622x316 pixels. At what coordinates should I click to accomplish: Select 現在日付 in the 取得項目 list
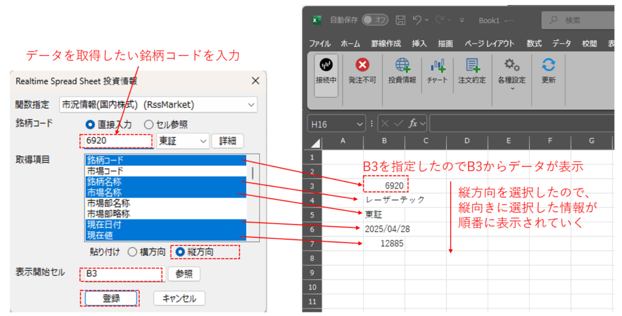pos(166,225)
